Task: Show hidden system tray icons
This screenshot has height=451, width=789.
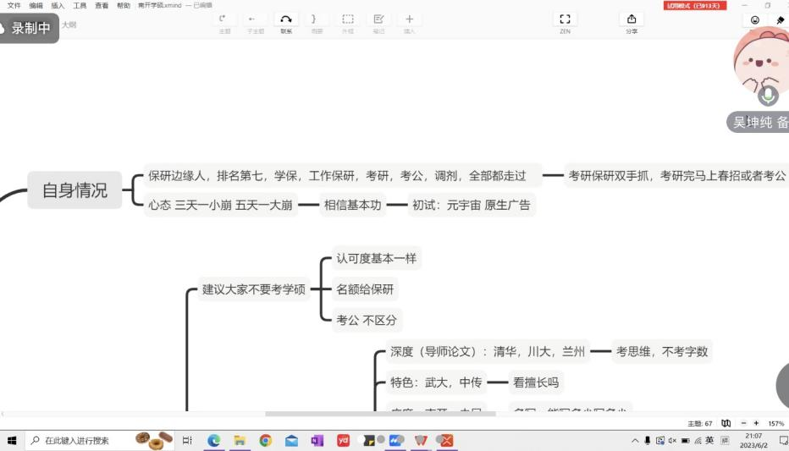Action: coord(635,441)
